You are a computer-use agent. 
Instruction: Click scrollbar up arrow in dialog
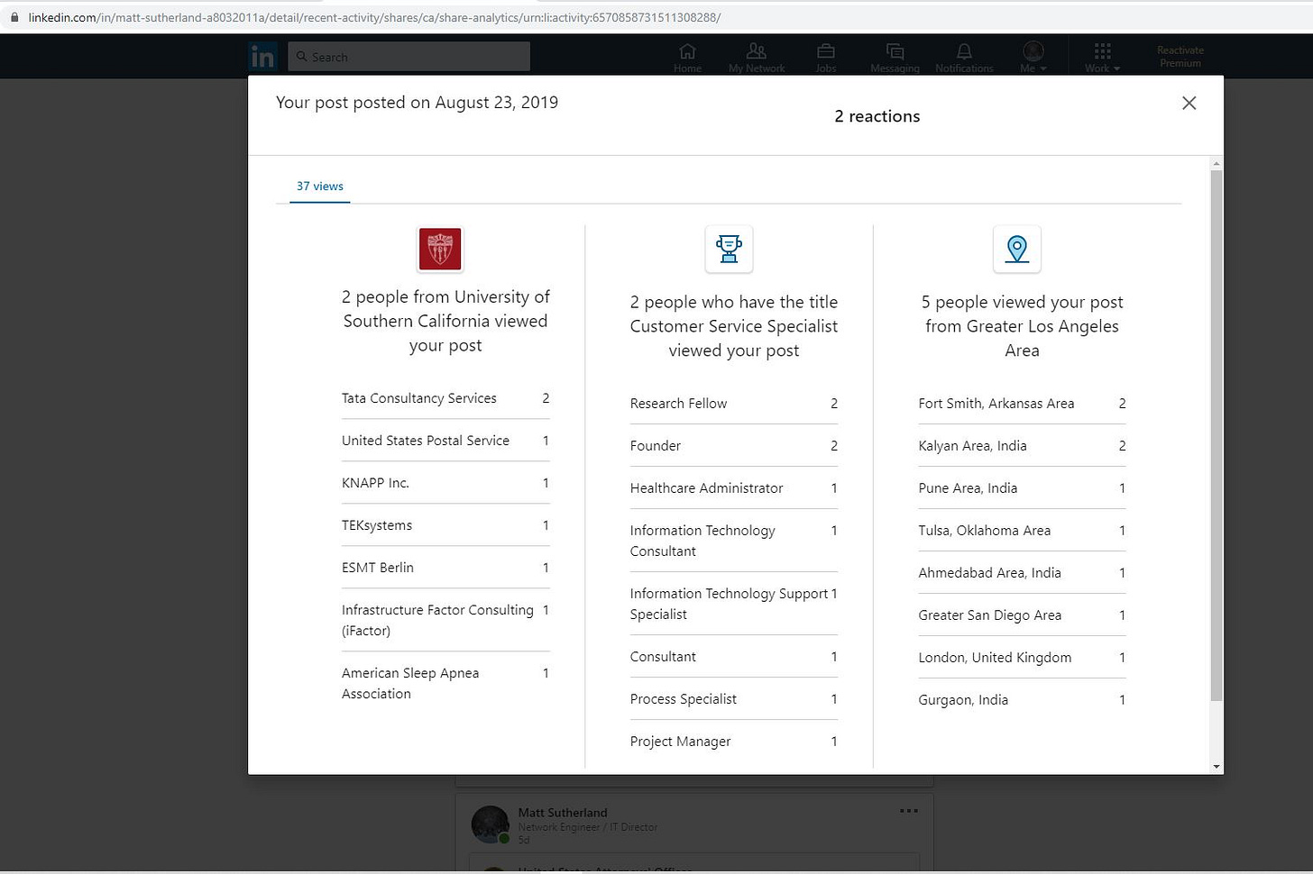[1217, 164]
